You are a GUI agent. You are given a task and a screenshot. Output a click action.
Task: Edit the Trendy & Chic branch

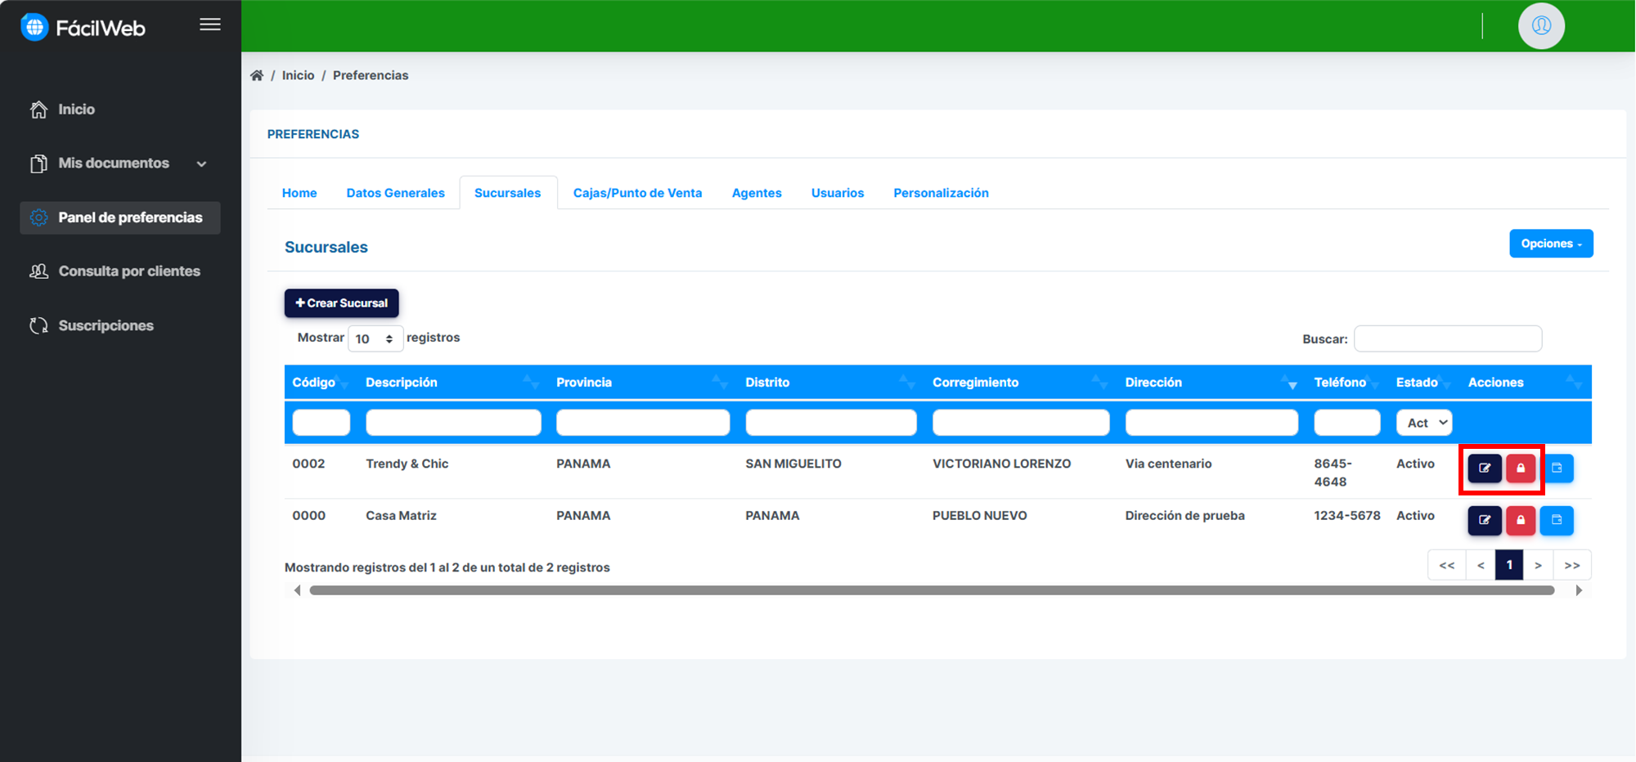[x=1484, y=468]
